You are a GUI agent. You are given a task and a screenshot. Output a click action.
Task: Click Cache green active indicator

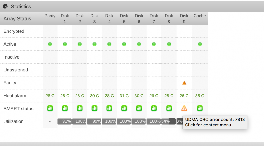click(x=200, y=44)
